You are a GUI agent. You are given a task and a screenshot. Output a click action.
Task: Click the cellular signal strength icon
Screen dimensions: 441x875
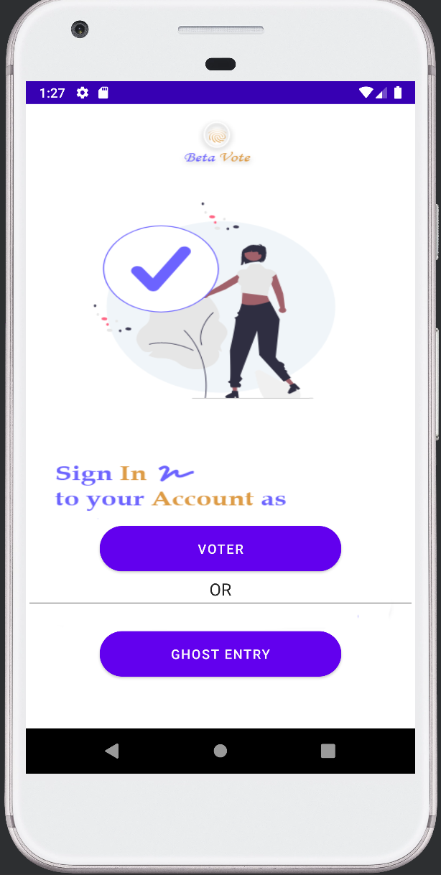381,93
